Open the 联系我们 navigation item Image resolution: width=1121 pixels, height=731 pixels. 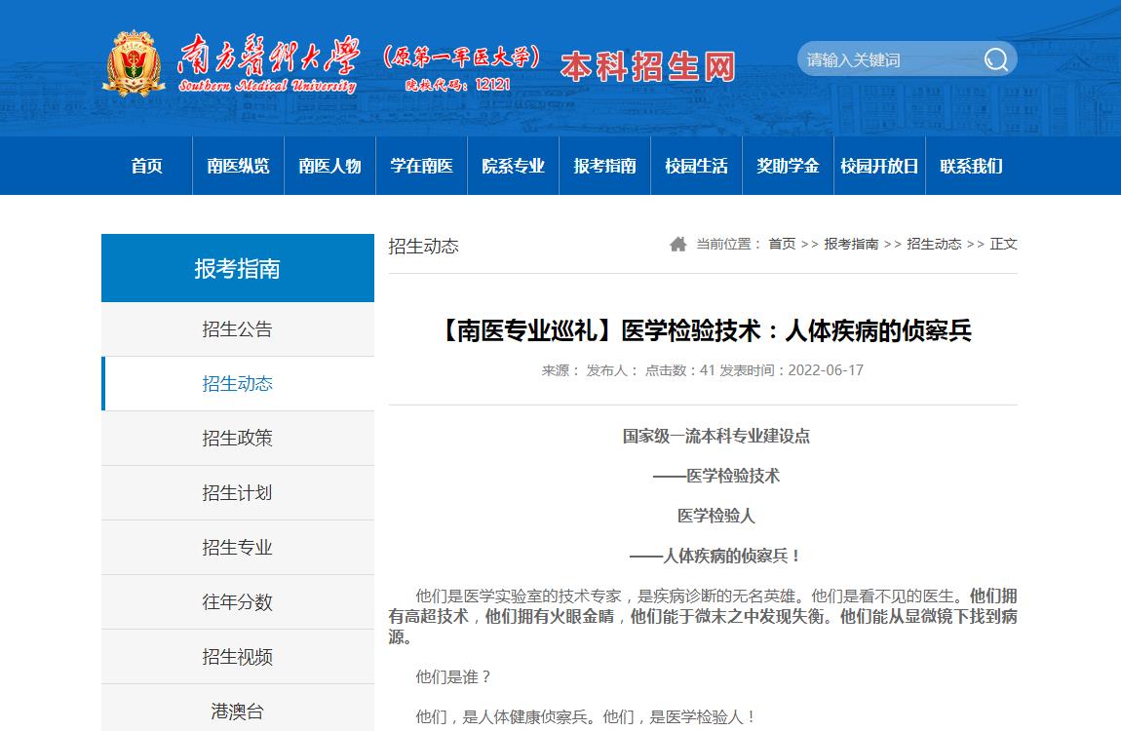(971, 166)
